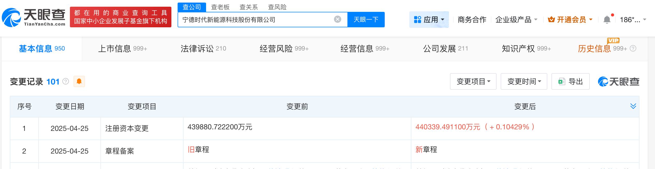
Task: Select the 知识产权 tab
Action: click(x=526, y=48)
